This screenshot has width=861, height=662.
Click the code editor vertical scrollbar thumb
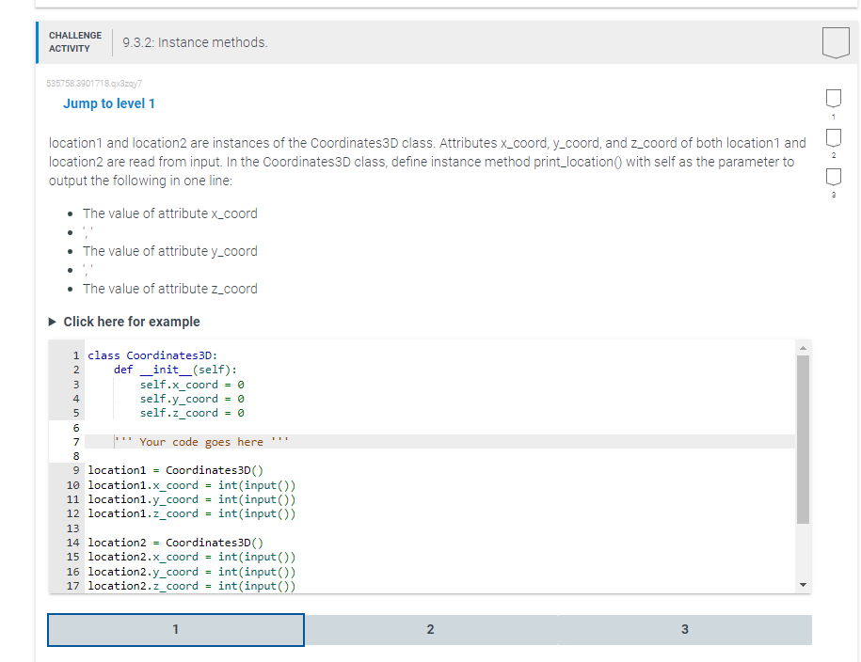point(803,439)
